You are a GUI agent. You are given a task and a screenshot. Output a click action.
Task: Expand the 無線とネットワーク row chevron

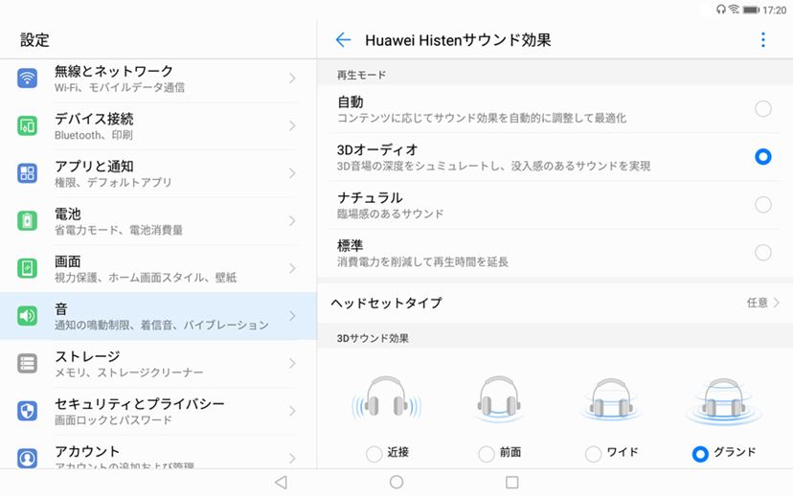pyautogui.click(x=292, y=79)
